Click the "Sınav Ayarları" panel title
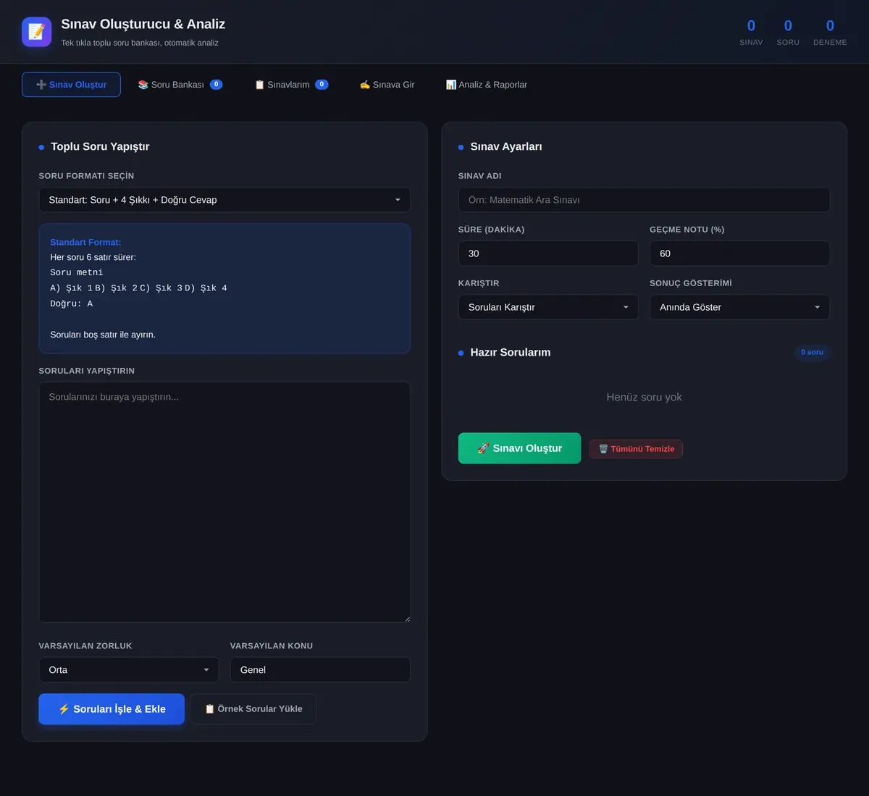Viewport: 869px width, 796px height. point(506,146)
